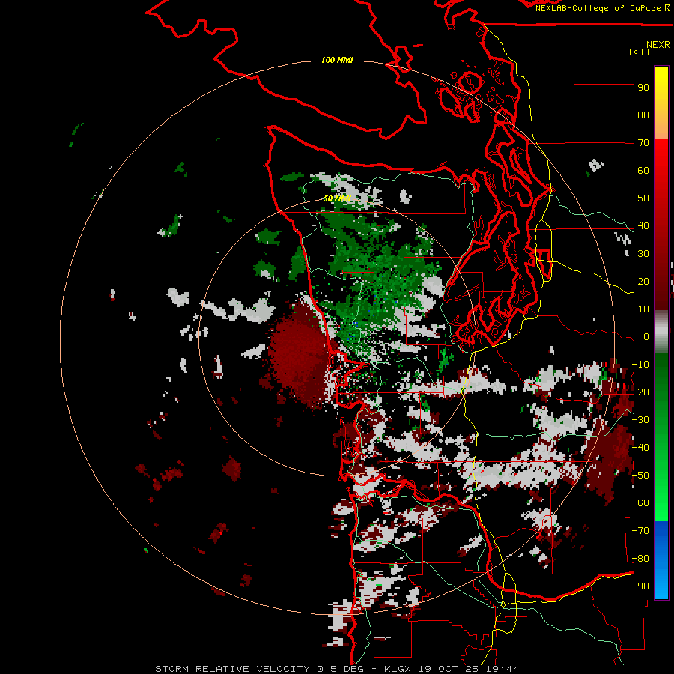674x674 pixels.
Task: Click the gray zero-velocity segment of color bar
Action: [x=661, y=331]
